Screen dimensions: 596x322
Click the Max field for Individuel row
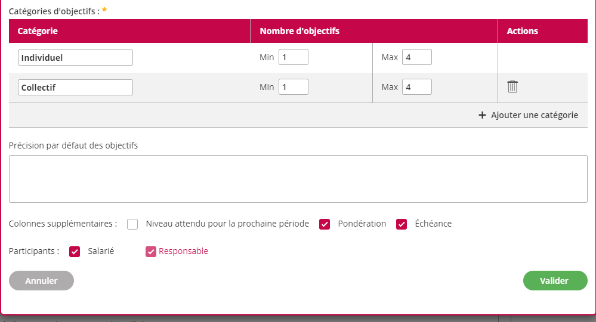pos(416,57)
